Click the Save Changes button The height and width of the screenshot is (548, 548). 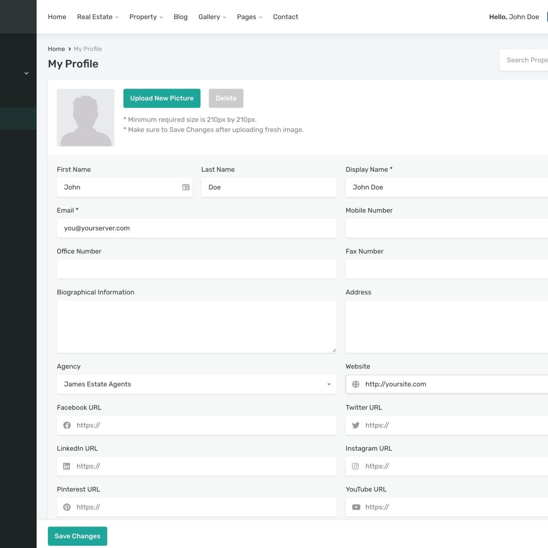[77, 536]
